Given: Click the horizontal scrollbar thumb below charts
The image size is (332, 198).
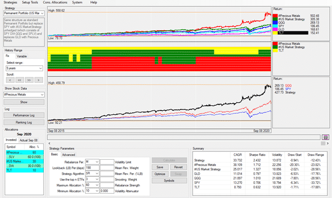Looking at the screenshot, I should point(323,143).
